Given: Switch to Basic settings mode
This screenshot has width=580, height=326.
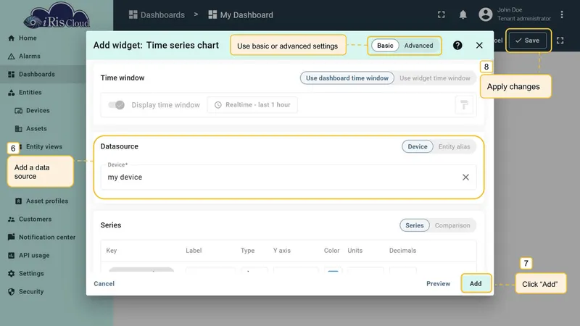Looking at the screenshot, I should coord(385,46).
